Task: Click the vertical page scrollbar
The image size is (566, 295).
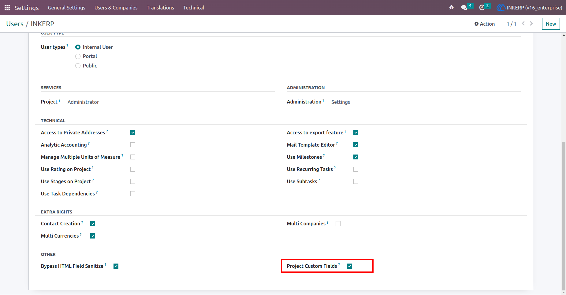Action: click(x=564, y=216)
